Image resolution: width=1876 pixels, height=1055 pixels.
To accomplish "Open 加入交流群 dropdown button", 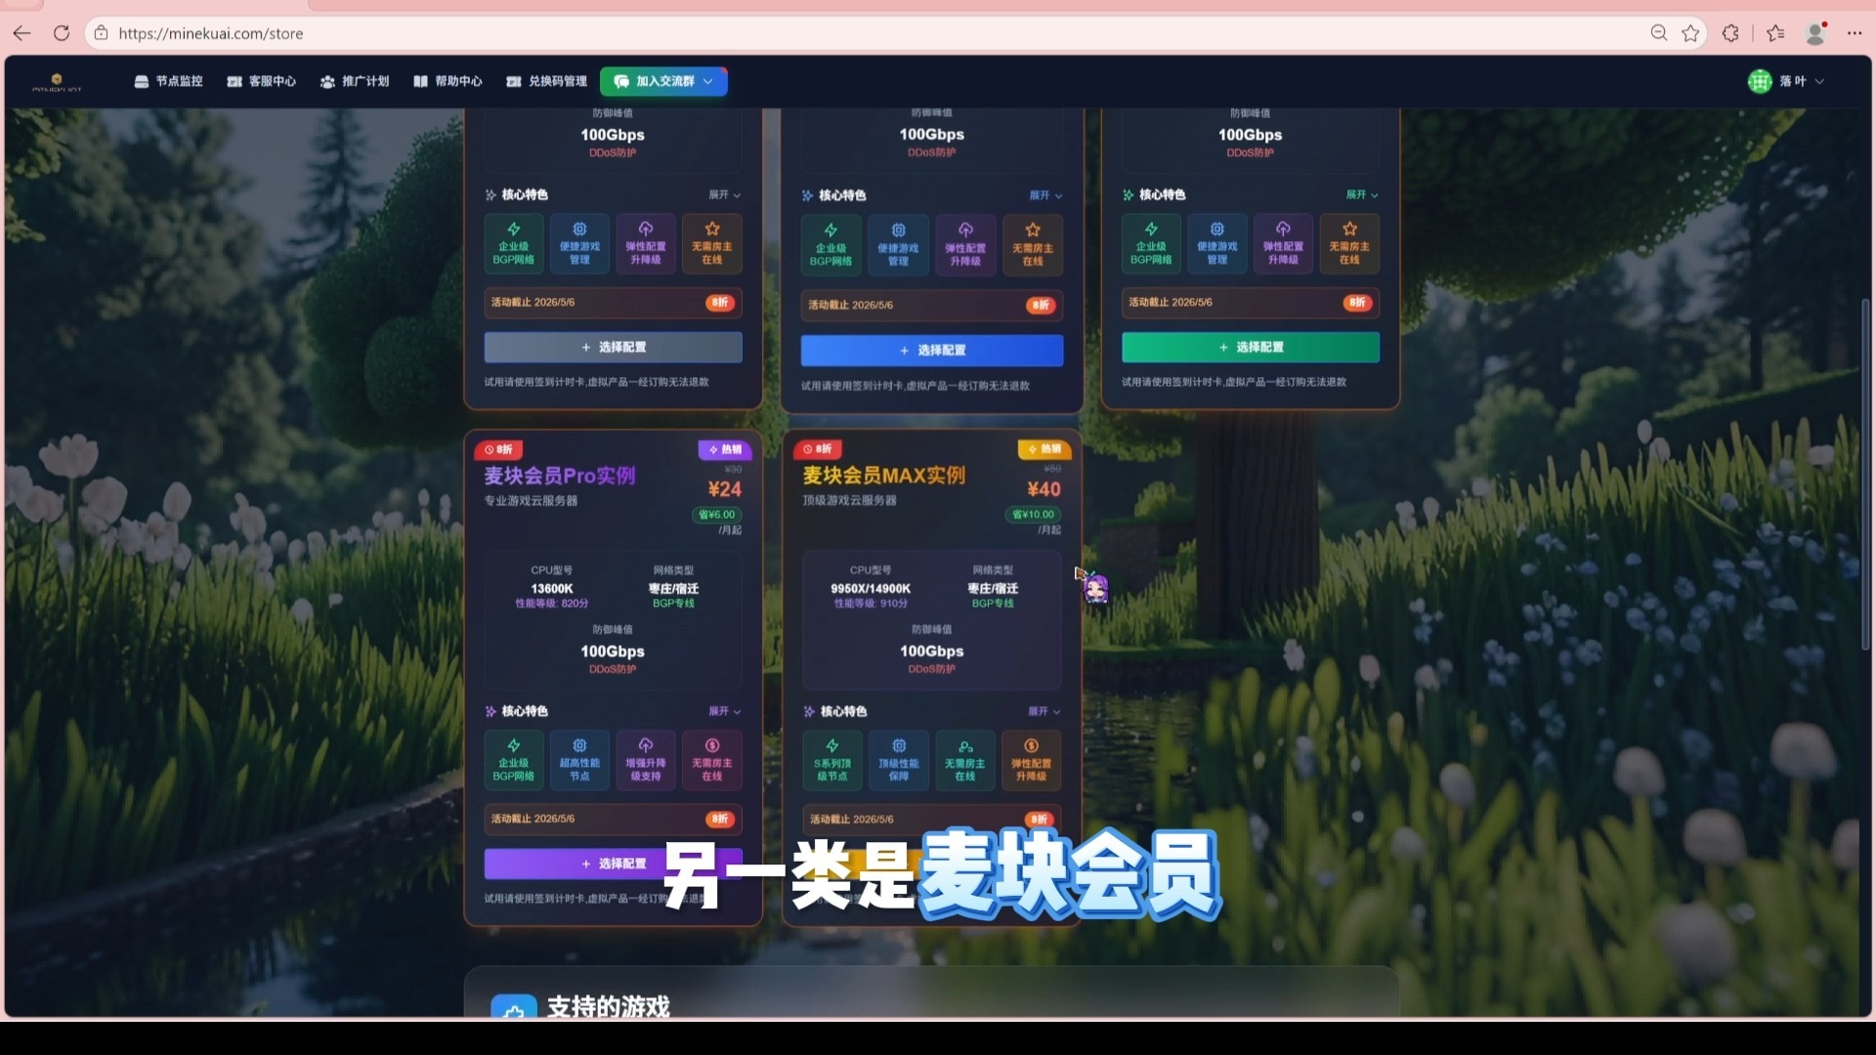I will coord(664,81).
